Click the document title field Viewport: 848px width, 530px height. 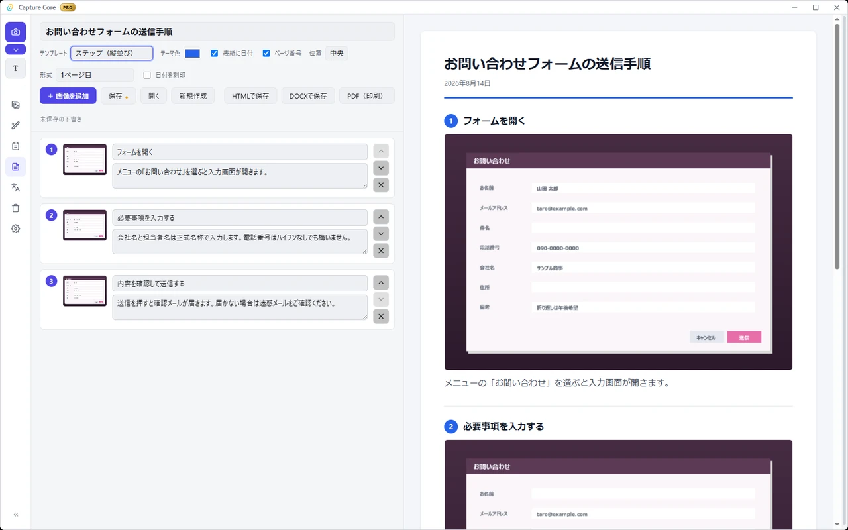(217, 32)
